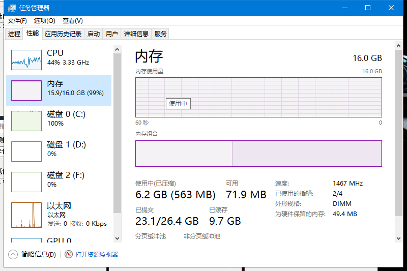Click the Task Manager title bar icon
The width and height of the screenshot is (407, 271).
click(x=12, y=8)
